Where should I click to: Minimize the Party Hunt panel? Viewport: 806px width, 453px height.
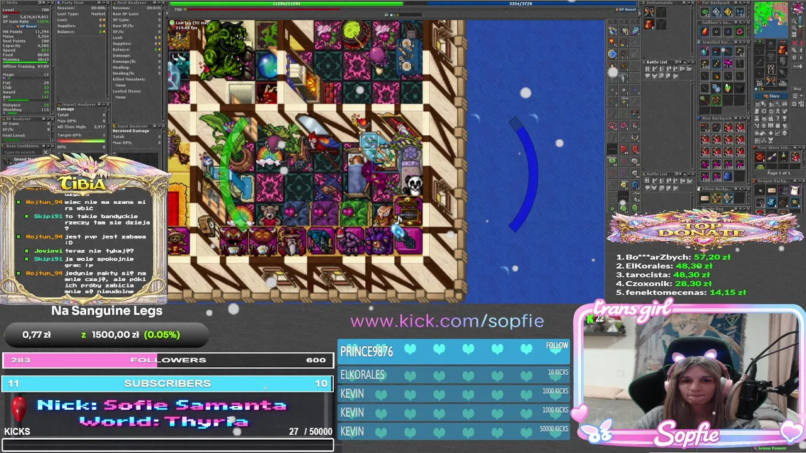[x=104, y=3]
